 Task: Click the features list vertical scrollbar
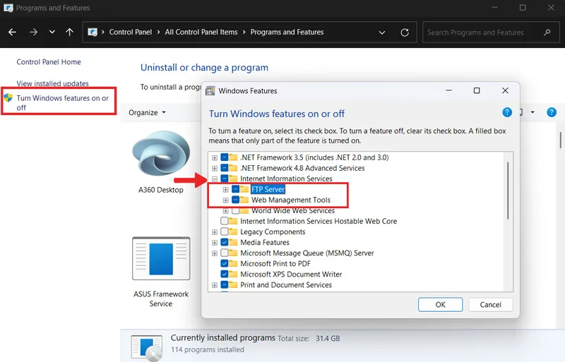[x=508, y=191]
